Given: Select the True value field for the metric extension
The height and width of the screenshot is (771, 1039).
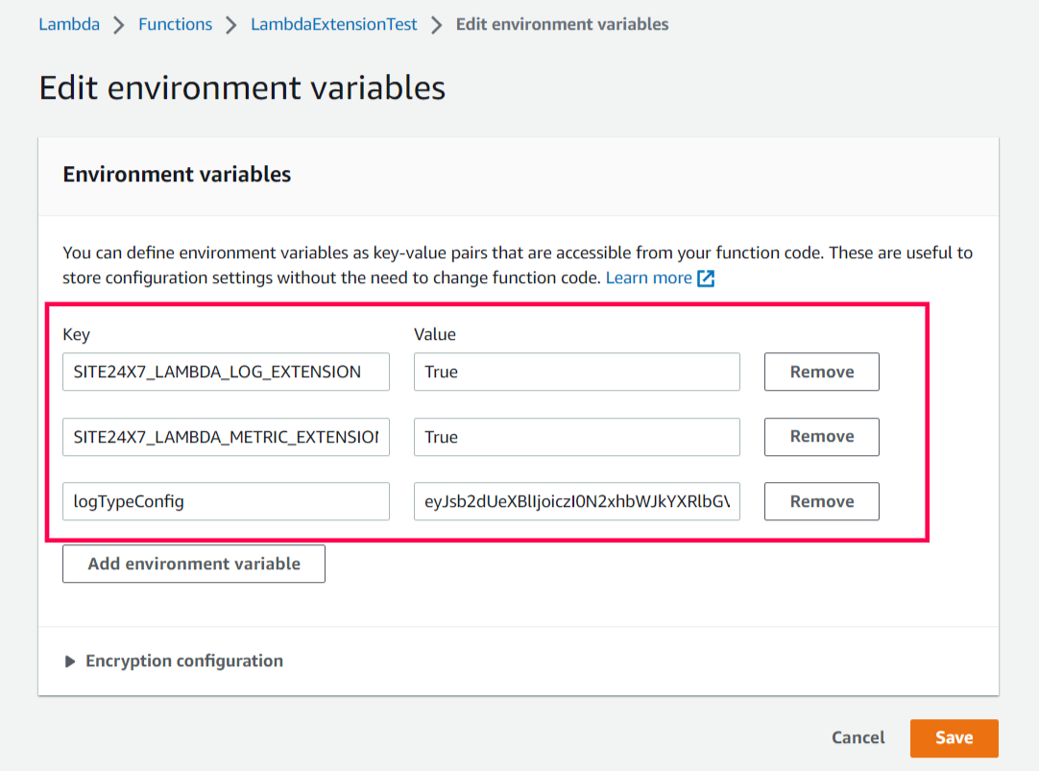Looking at the screenshot, I should point(576,437).
